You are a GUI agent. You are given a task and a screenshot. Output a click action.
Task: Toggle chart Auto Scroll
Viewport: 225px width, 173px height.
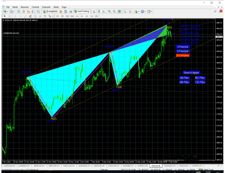(x=125, y=11)
